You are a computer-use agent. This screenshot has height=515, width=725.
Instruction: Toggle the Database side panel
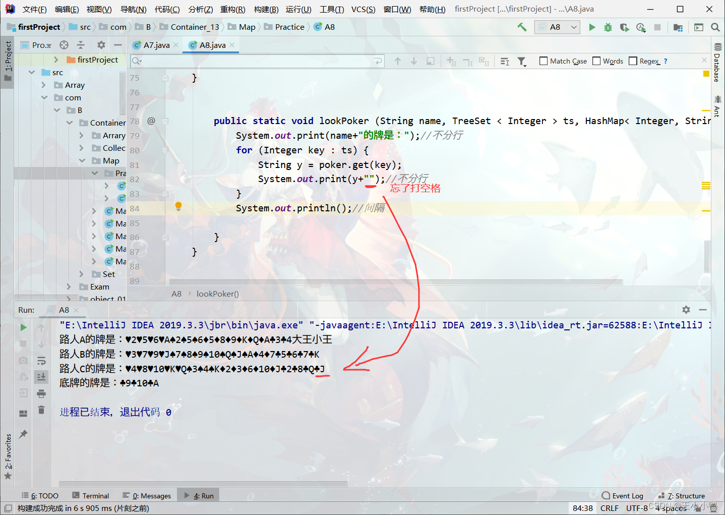coord(717,63)
